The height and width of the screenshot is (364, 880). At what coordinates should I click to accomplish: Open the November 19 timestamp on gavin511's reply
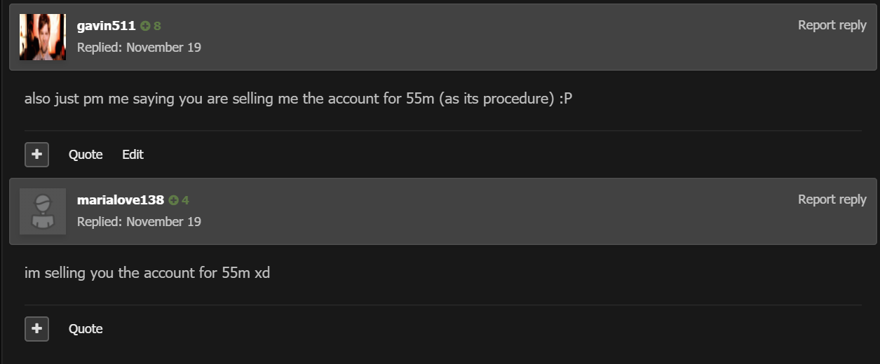pos(163,48)
